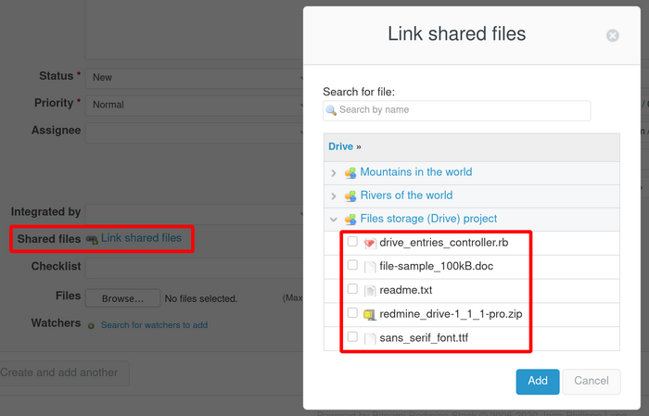Click the green add-watcher plus icon
649x416 pixels.
tap(91, 325)
